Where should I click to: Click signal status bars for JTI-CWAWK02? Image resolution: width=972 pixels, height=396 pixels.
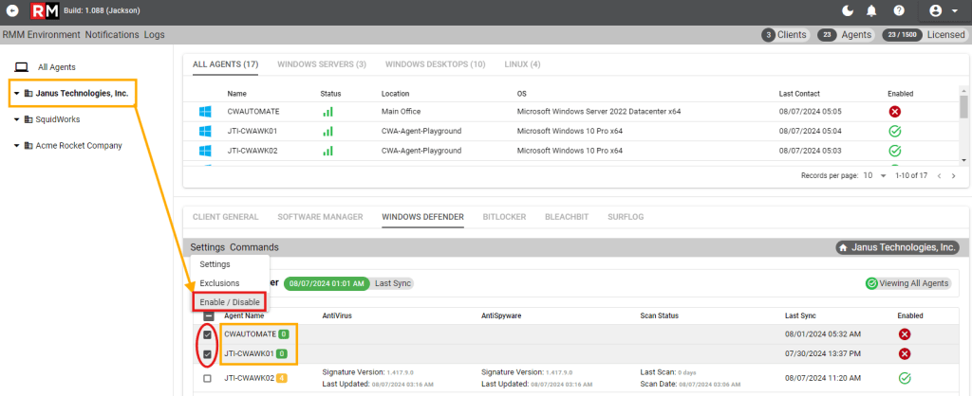tap(327, 151)
